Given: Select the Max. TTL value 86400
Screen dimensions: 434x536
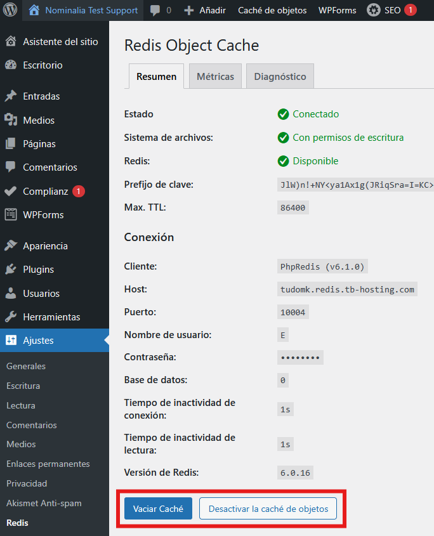Looking at the screenshot, I should pos(293,207).
